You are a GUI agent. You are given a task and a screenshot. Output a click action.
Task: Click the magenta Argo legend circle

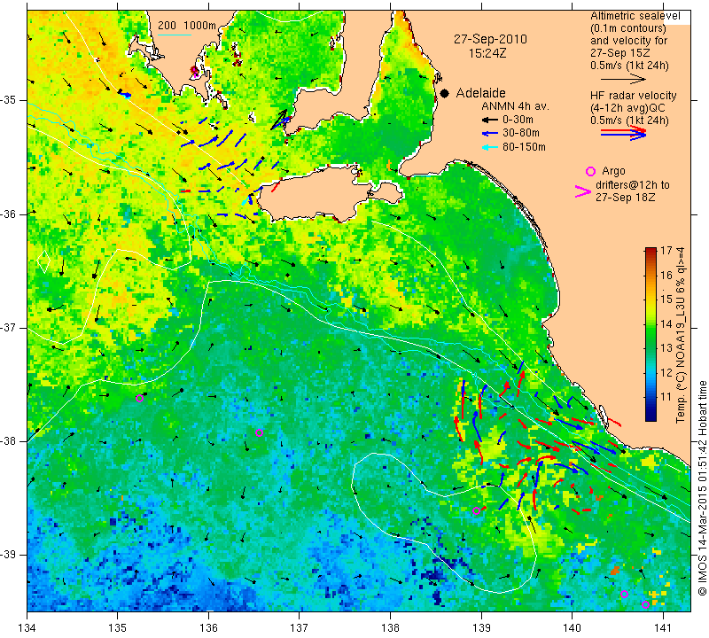[590, 171]
